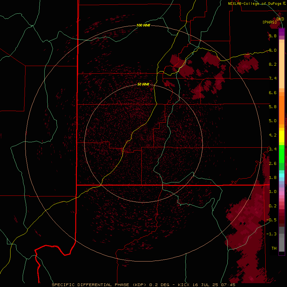287x287 pixels.
Task: Select the "5.8" scale value
Action: 273,107
